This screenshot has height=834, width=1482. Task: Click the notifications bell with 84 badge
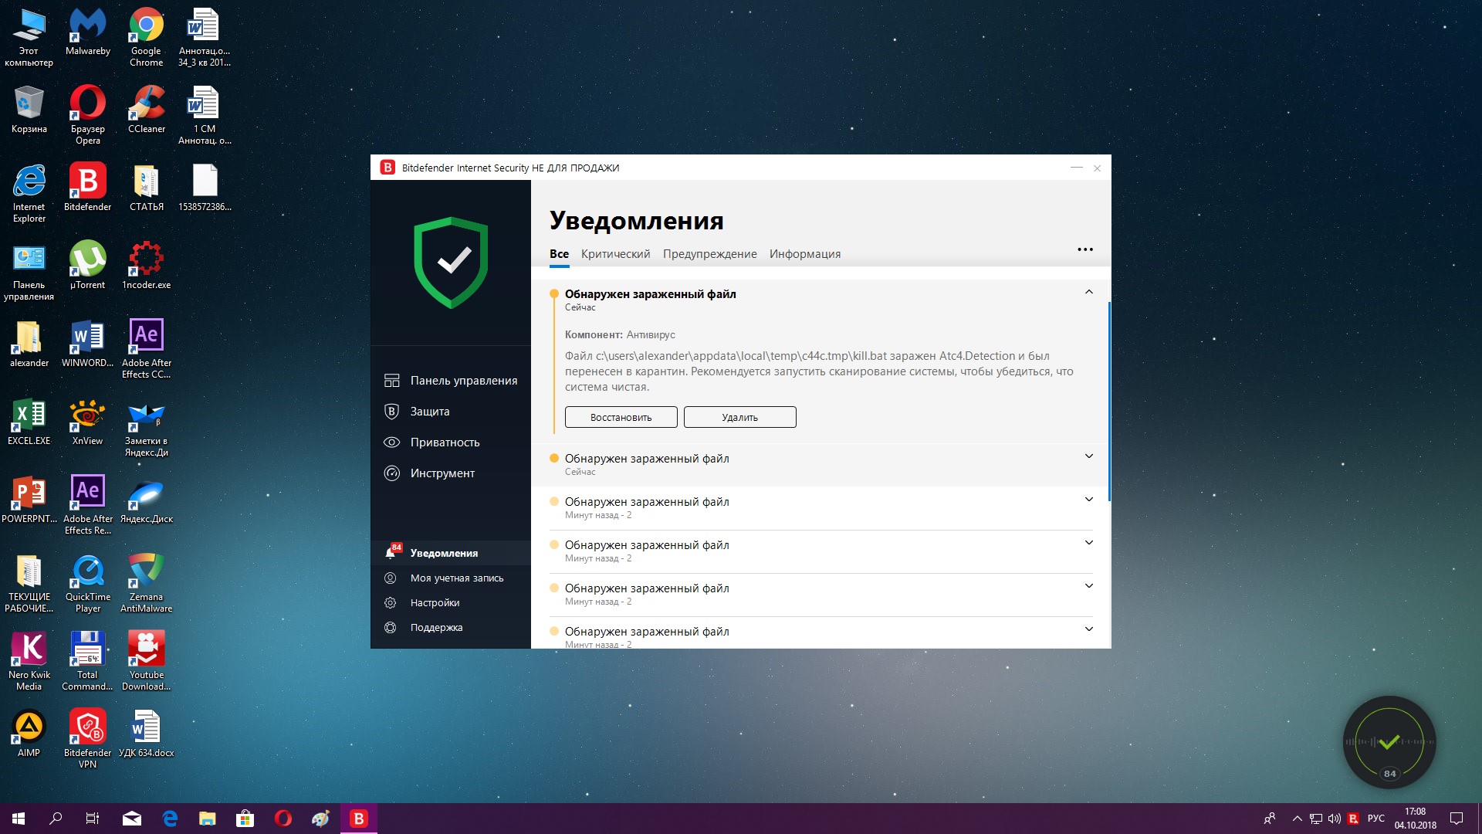coord(392,552)
